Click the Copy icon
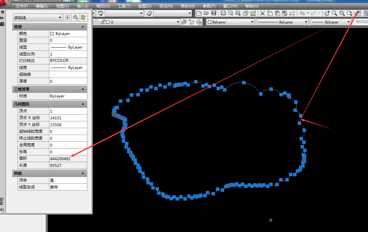This screenshot has width=368, height=232. click(x=270, y=13)
